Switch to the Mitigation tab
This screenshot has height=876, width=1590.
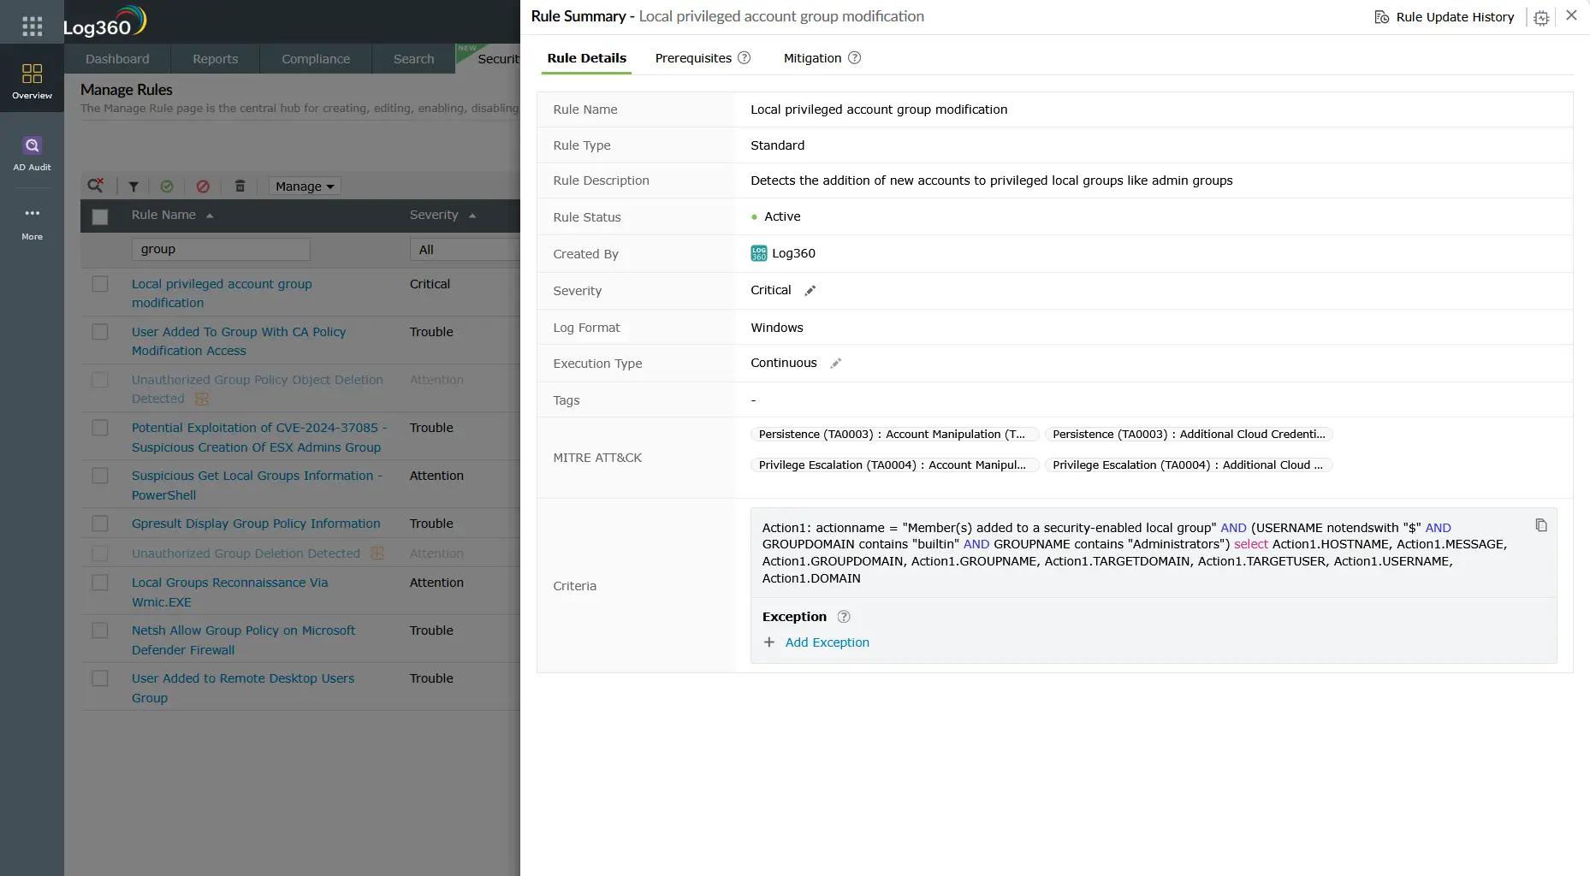pos(811,58)
